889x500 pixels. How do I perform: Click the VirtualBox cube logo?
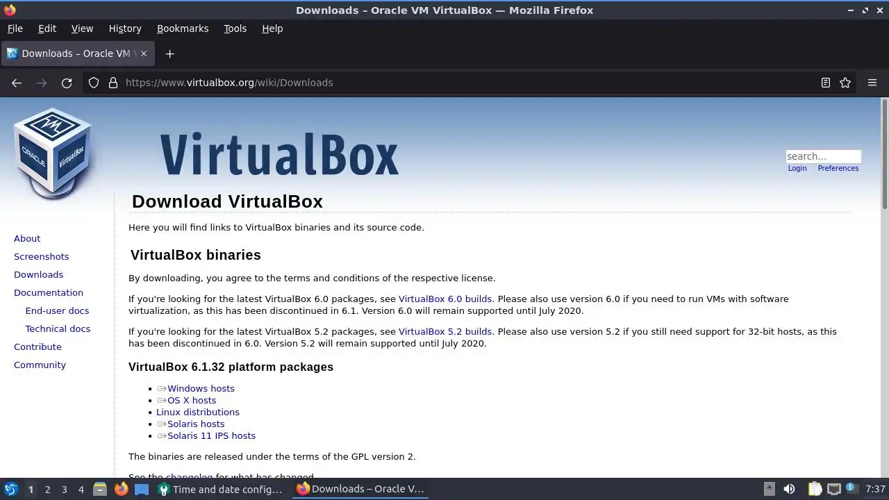pos(53,153)
